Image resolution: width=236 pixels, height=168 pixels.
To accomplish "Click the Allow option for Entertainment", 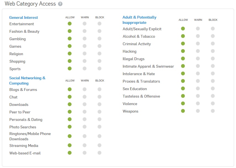I will coord(70,24).
